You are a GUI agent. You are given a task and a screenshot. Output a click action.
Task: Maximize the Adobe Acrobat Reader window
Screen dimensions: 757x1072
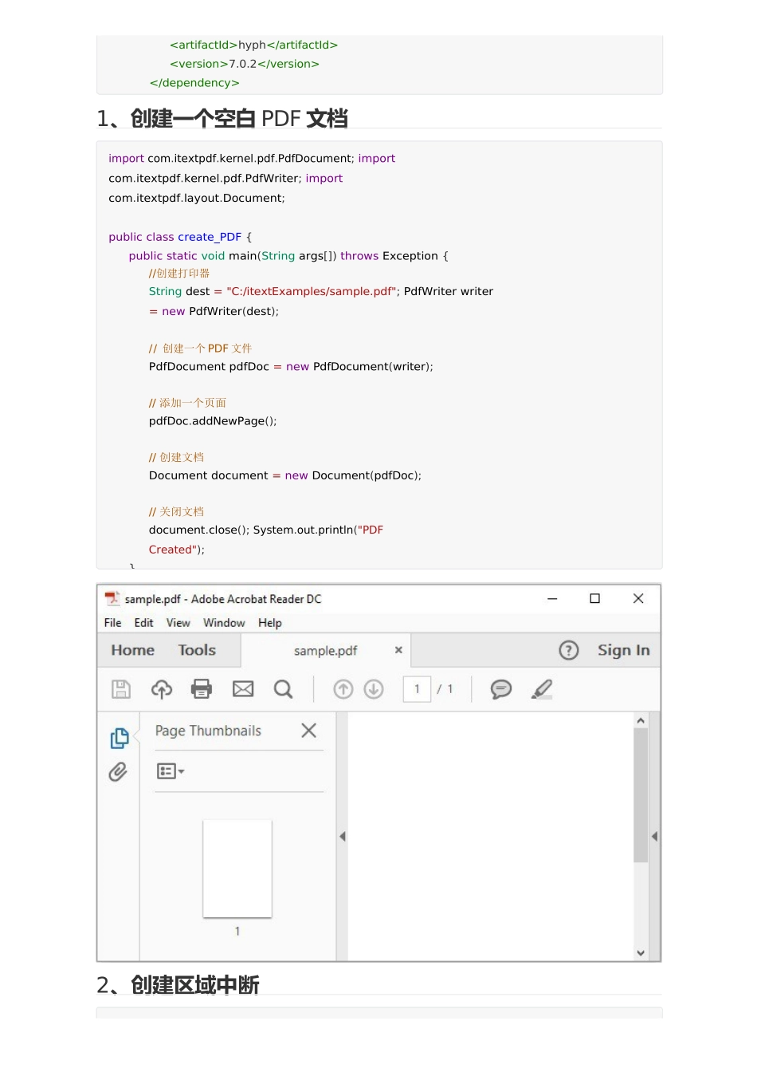[x=594, y=598]
